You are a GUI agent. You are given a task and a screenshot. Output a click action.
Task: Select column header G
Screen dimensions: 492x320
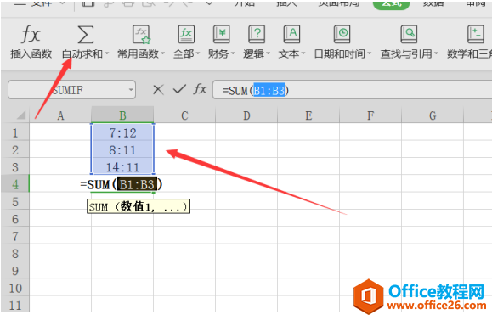pos(433,115)
